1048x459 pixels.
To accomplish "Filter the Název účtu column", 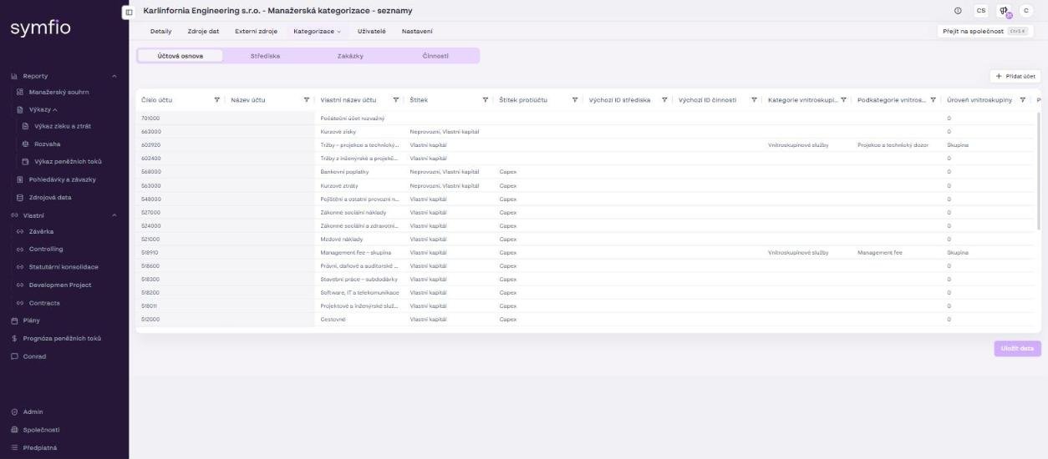I will (x=307, y=100).
